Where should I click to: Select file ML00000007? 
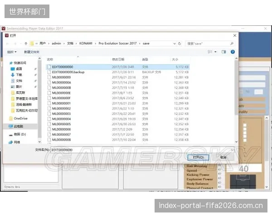tap(118, 134)
